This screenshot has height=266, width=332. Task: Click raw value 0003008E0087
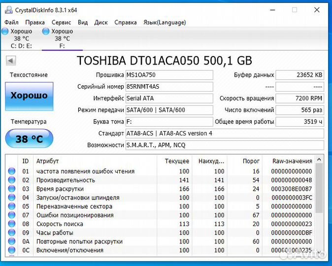(x=291, y=189)
